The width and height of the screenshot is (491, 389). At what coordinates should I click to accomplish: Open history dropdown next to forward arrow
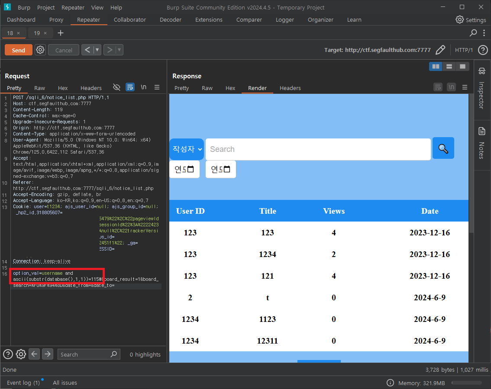click(x=120, y=50)
